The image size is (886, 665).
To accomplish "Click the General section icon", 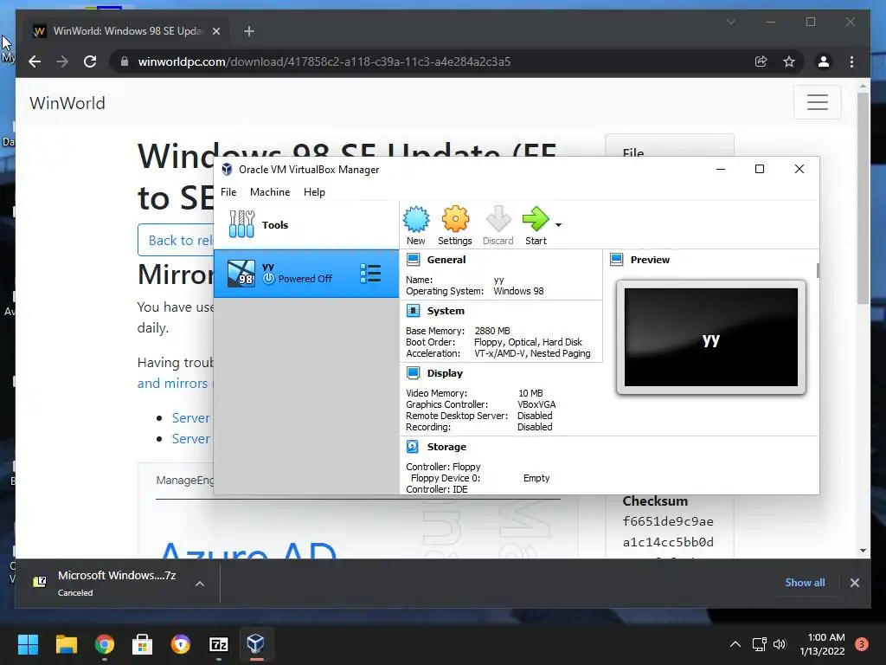I will 413,260.
